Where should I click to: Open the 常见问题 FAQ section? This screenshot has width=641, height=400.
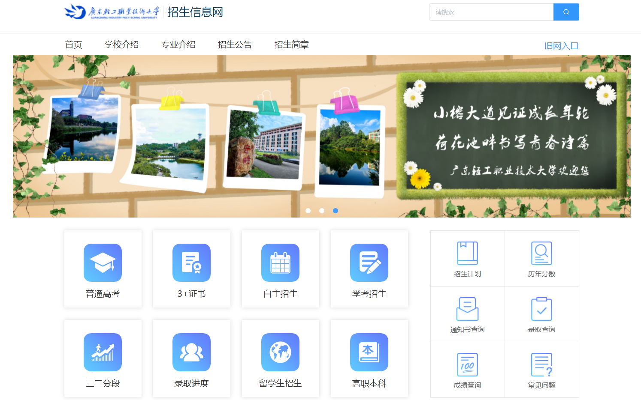click(541, 370)
